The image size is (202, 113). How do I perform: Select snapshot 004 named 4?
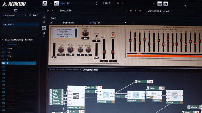[x=19, y=59]
